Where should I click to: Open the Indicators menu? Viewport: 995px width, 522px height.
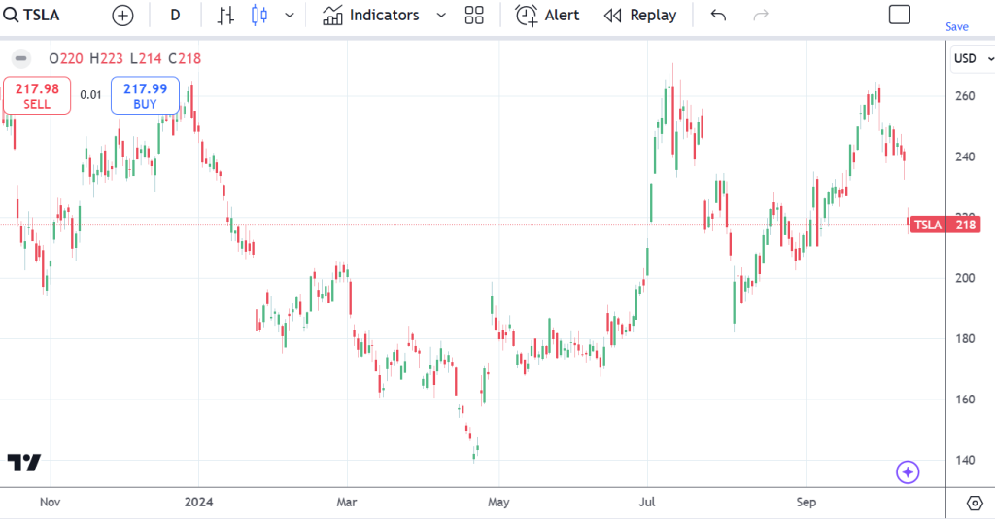click(371, 16)
